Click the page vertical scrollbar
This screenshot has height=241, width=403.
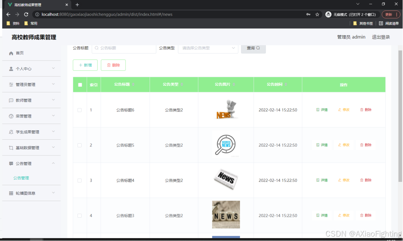400,116
